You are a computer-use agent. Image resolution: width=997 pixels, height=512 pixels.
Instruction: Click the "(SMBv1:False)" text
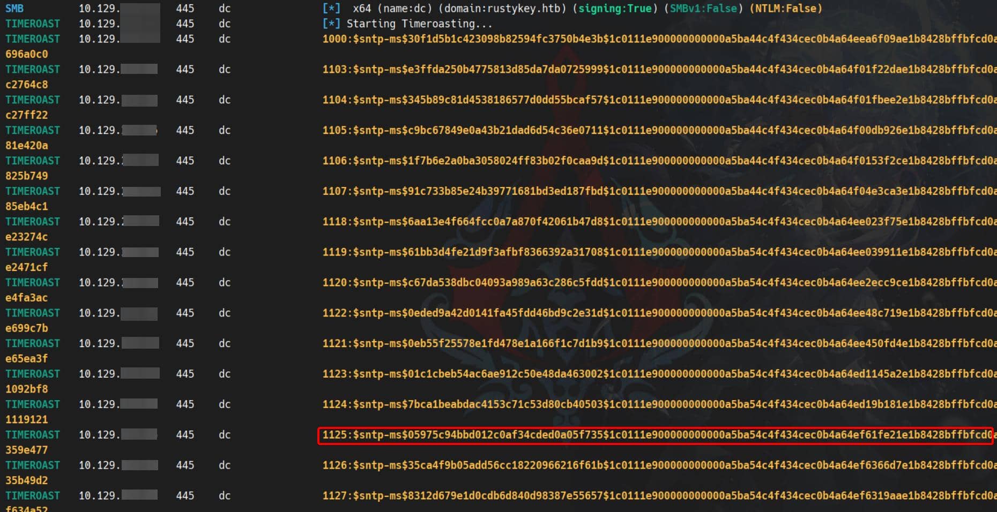tap(703, 9)
